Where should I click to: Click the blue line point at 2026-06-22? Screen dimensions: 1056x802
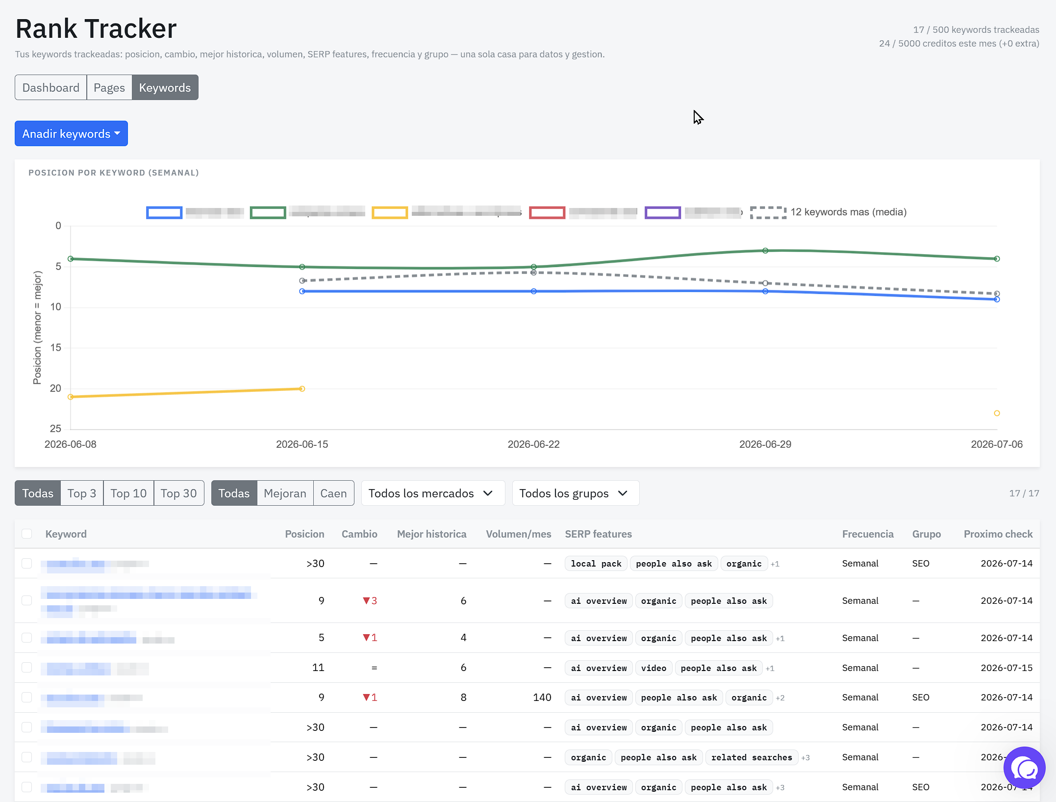click(533, 291)
